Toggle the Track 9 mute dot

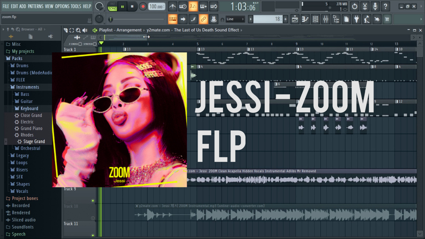[93, 201]
